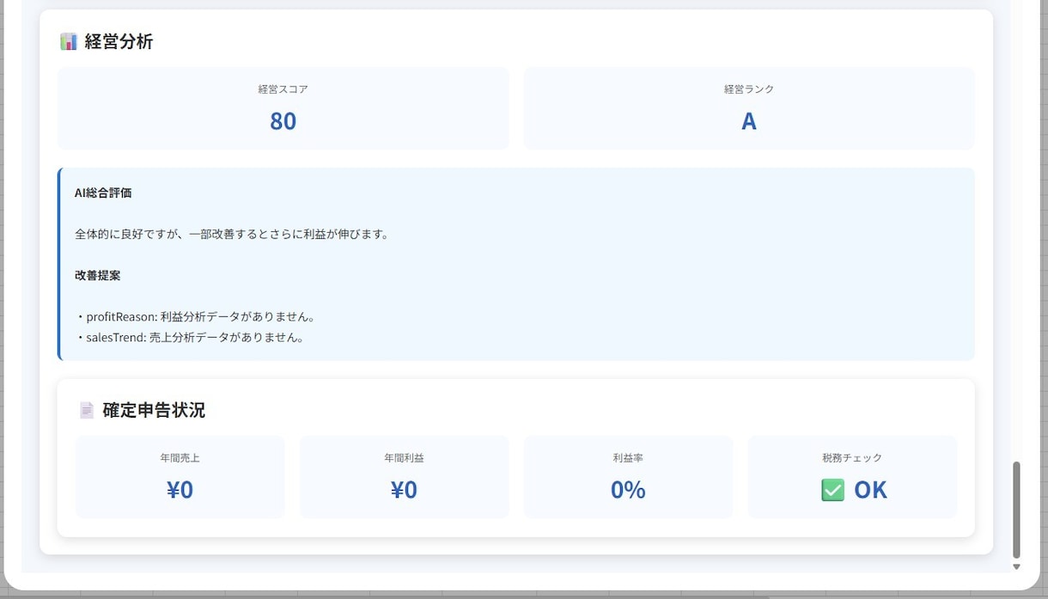Click the 0% value under 利益率
Screen dimensions: 1048x599
tap(628, 490)
